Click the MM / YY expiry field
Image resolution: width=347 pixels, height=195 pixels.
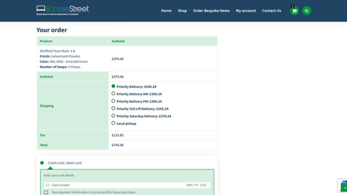coord(192,185)
